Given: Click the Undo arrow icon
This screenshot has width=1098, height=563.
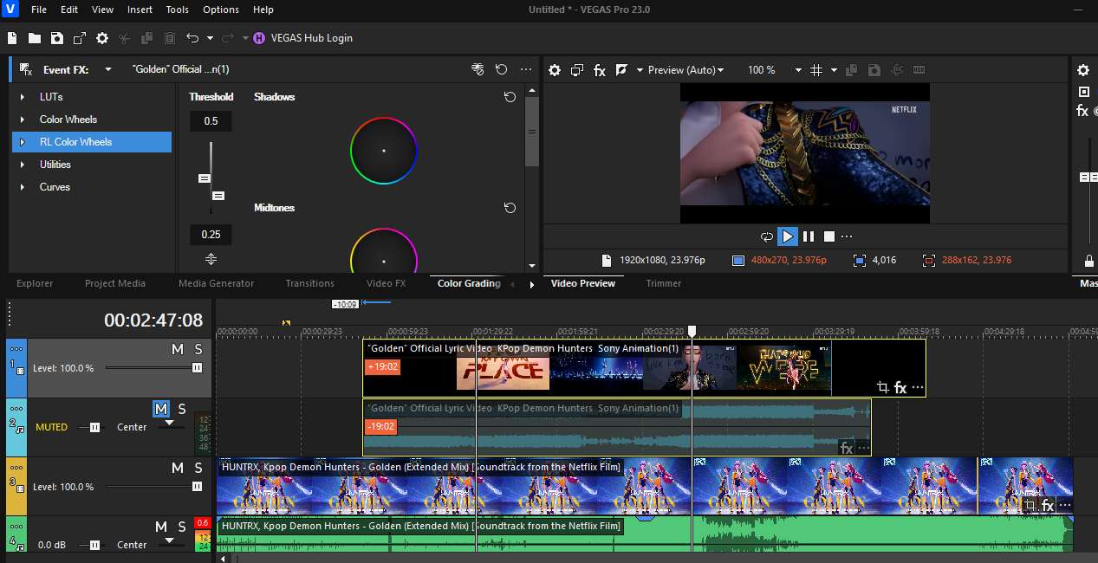Looking at the screenshot, I should click(192, 38).
